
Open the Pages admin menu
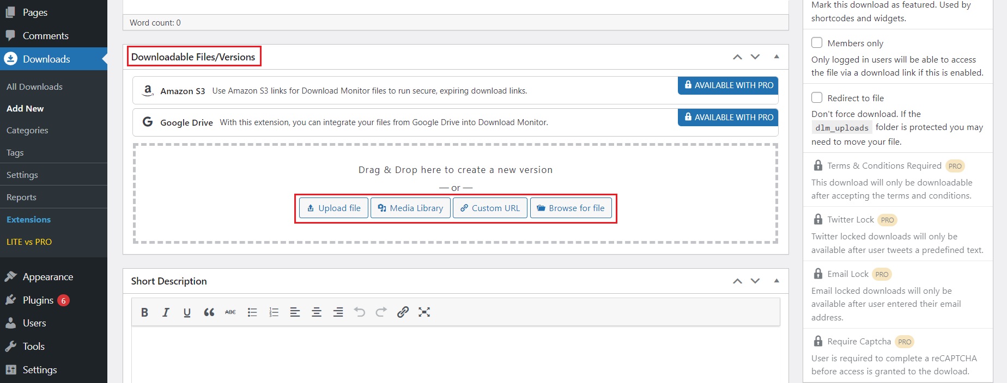(x=53, y=12)
